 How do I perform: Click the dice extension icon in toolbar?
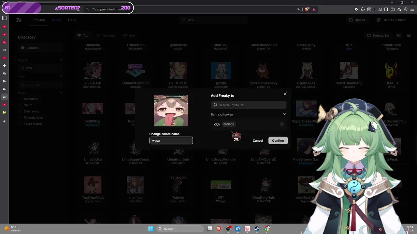click(356, 9)
